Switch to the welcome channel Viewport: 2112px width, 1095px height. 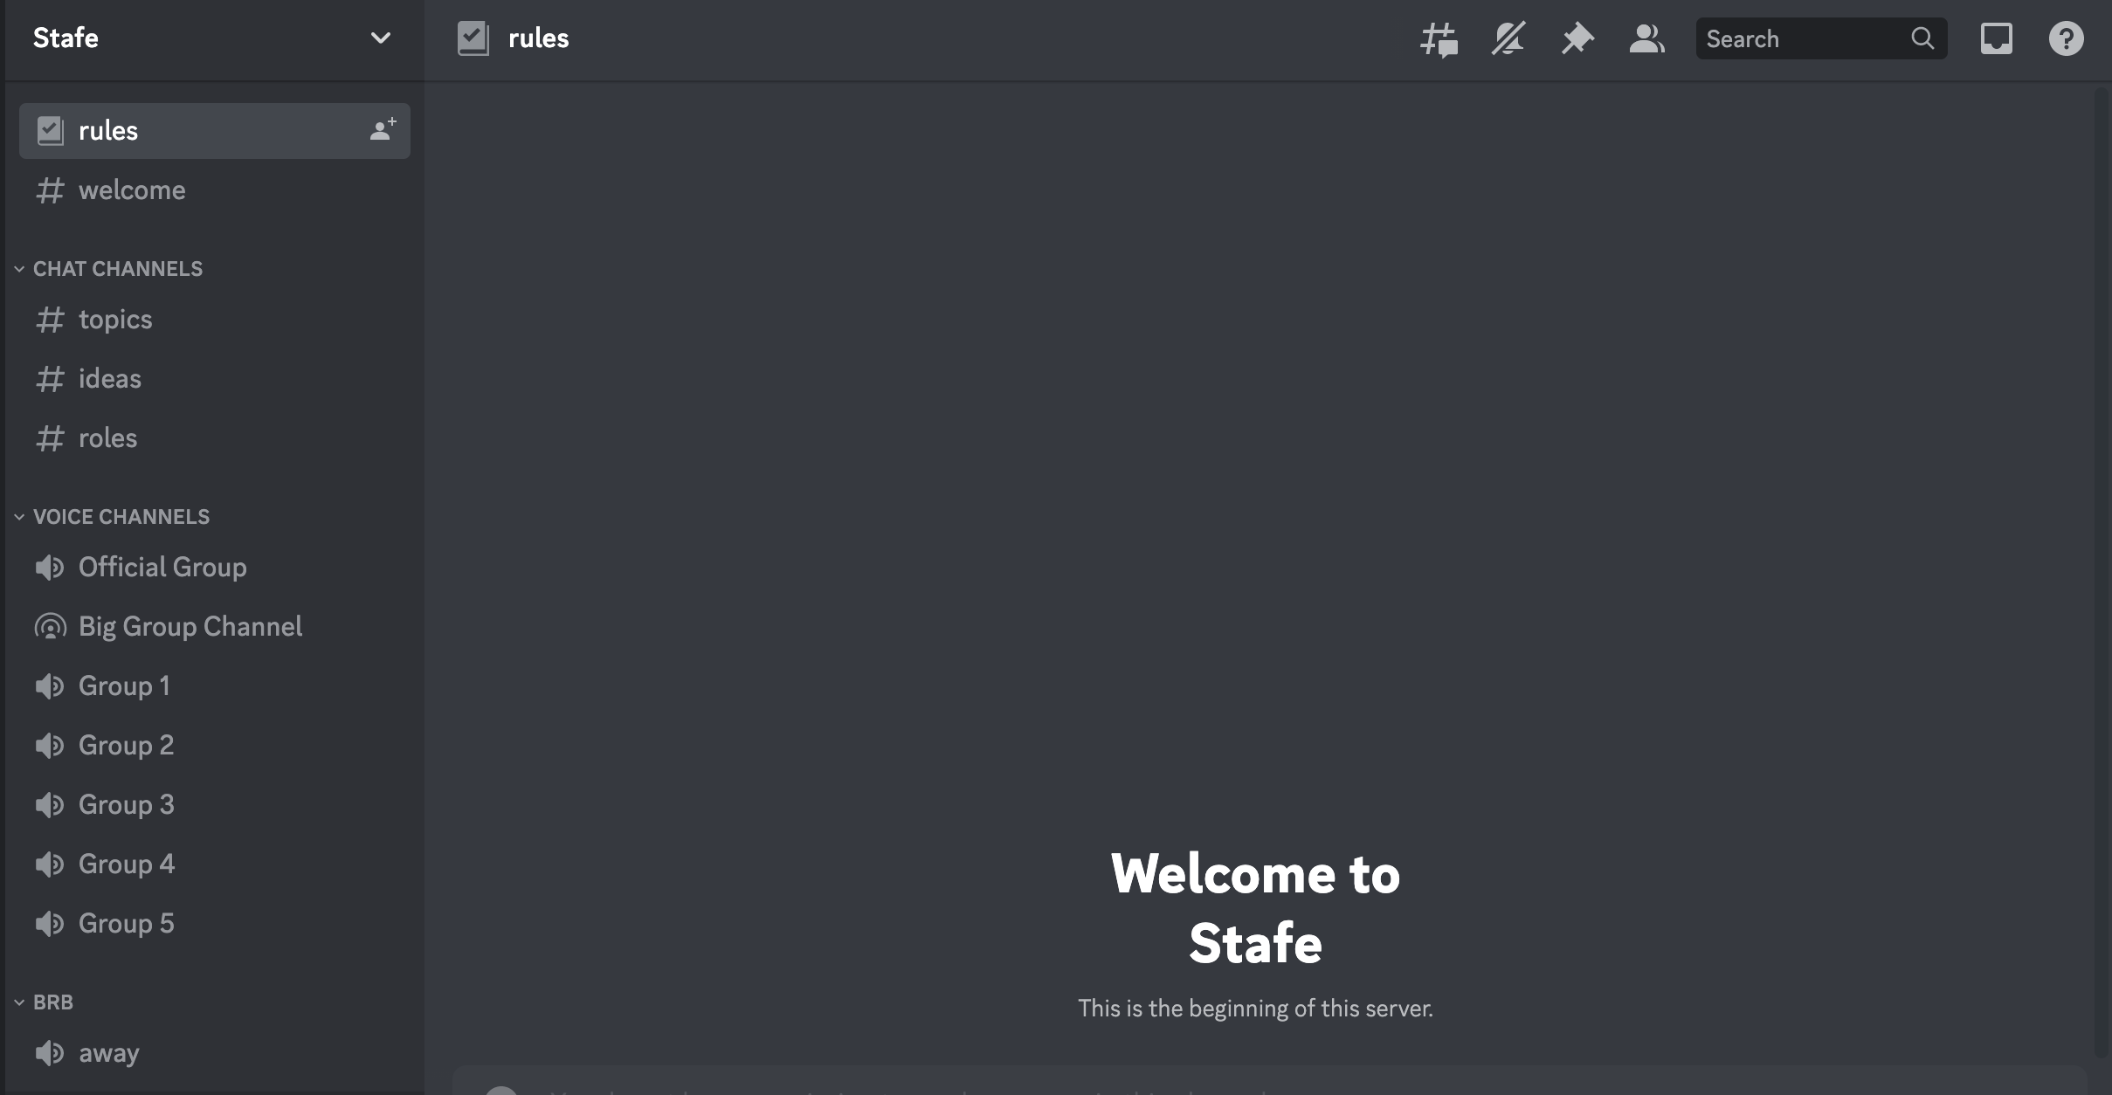(132, 190)
